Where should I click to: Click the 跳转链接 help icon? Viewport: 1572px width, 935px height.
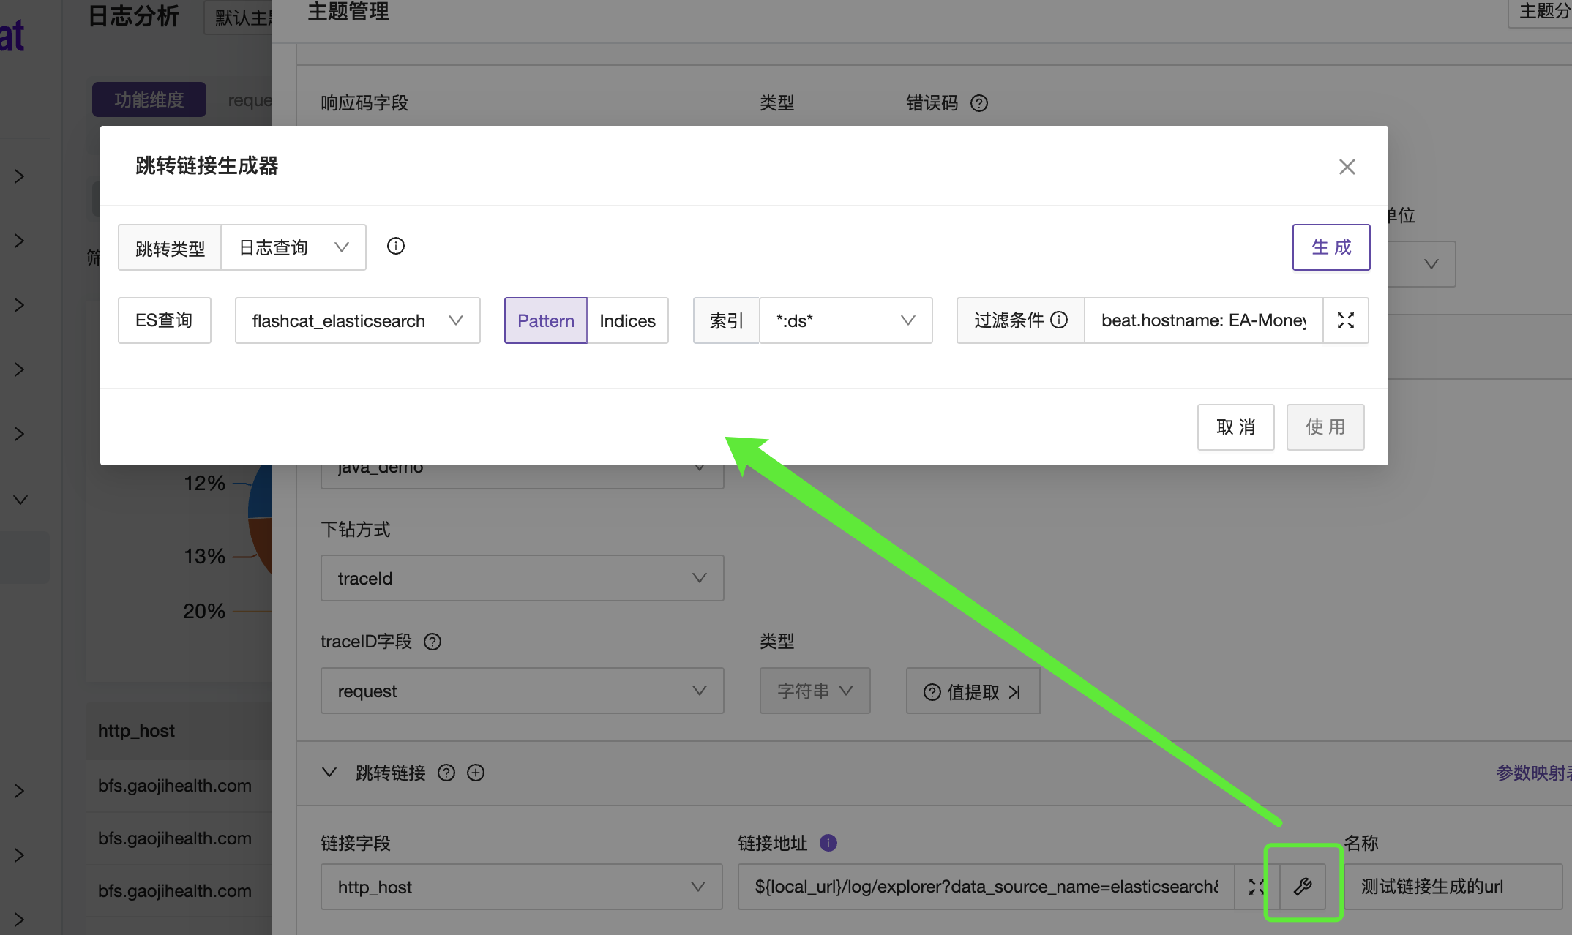coord(446,773)
